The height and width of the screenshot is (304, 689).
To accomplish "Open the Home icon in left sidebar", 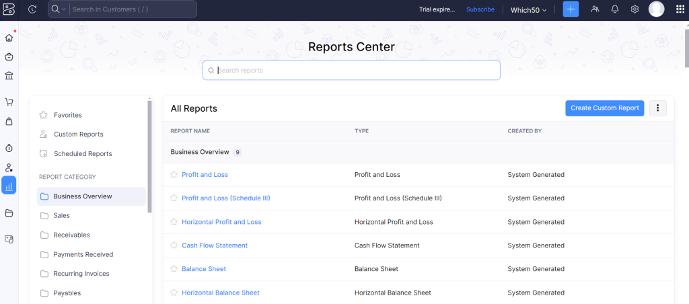I will (9, 38).
